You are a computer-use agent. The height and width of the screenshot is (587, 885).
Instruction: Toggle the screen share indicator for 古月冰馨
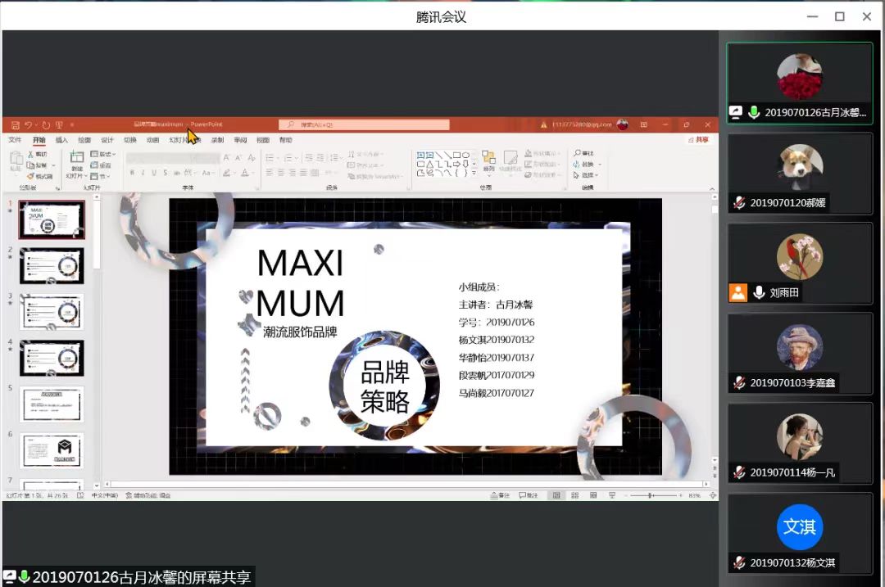click(736, 112)
